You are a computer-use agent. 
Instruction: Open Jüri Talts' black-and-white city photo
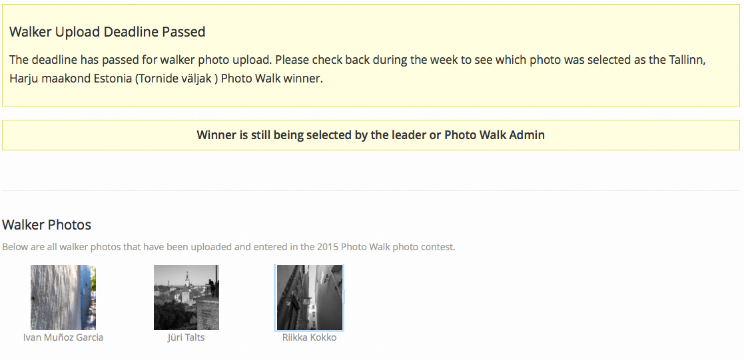coord(186,297)
